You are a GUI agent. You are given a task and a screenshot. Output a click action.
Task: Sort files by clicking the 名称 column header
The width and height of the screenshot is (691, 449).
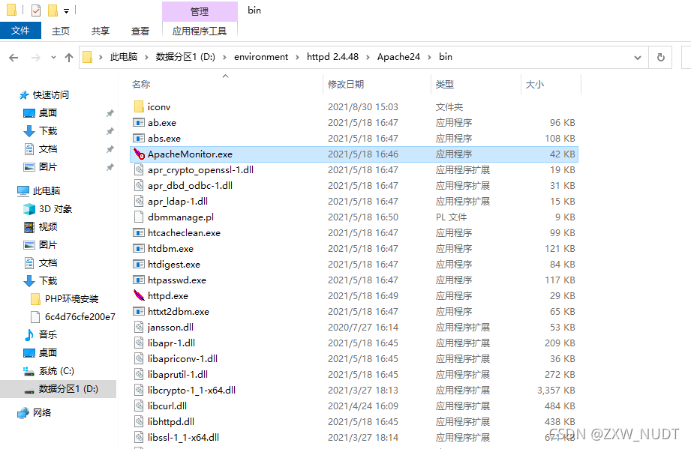140,85
